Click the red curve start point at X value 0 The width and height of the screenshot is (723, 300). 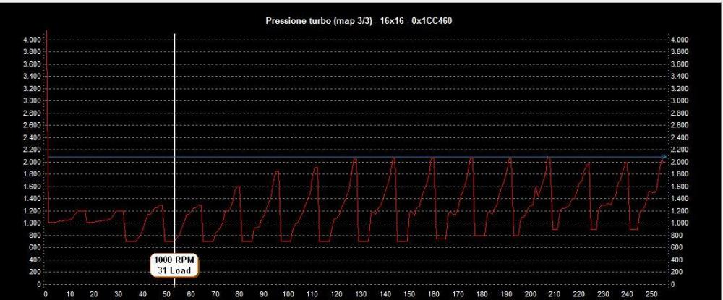click(47, 223)
